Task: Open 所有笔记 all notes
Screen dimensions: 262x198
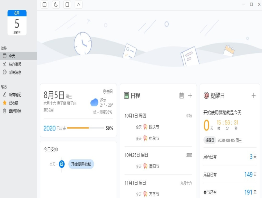Action: [15, 95]
